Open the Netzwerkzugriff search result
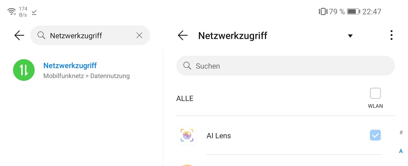The image size is (408, 166). click(70, 66)
